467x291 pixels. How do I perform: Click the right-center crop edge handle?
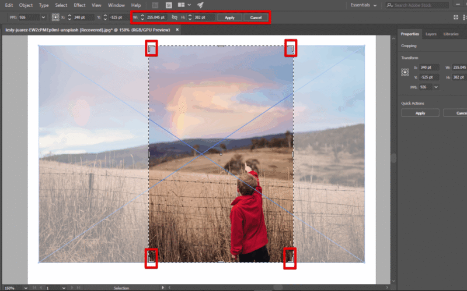(293, 154)
